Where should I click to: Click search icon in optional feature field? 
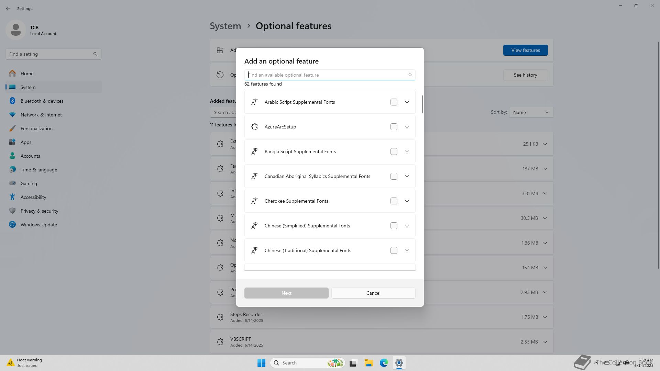click(x=410, y=75)
